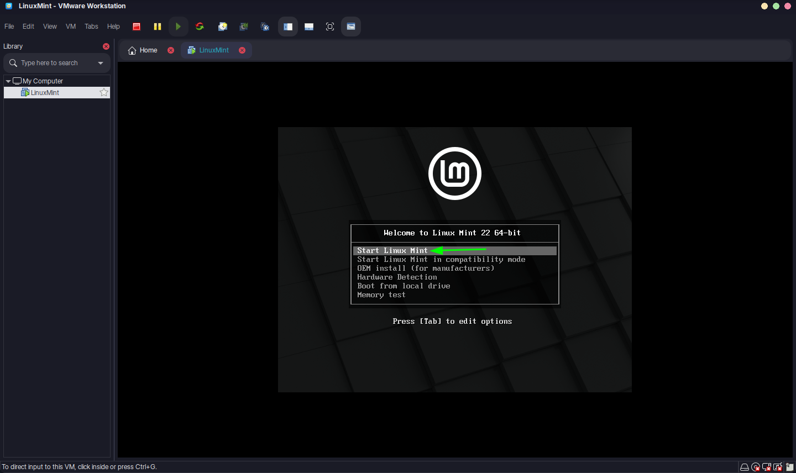Open the VM menu

[x=71, y=27]
